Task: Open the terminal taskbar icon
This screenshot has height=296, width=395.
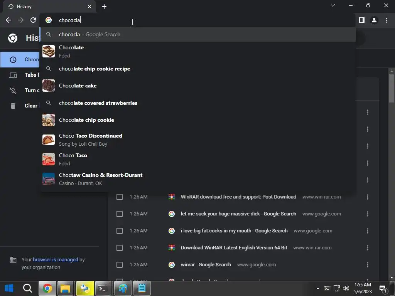Action: coord(103,288)
